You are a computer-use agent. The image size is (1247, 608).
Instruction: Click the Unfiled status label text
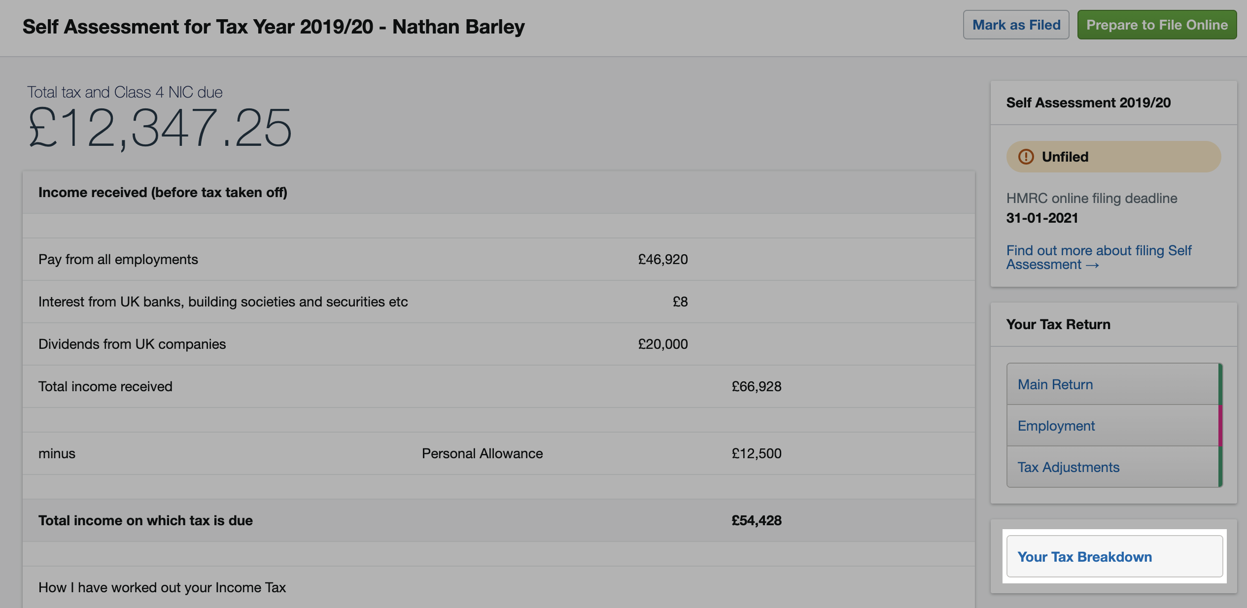(x=1065, y=157)
